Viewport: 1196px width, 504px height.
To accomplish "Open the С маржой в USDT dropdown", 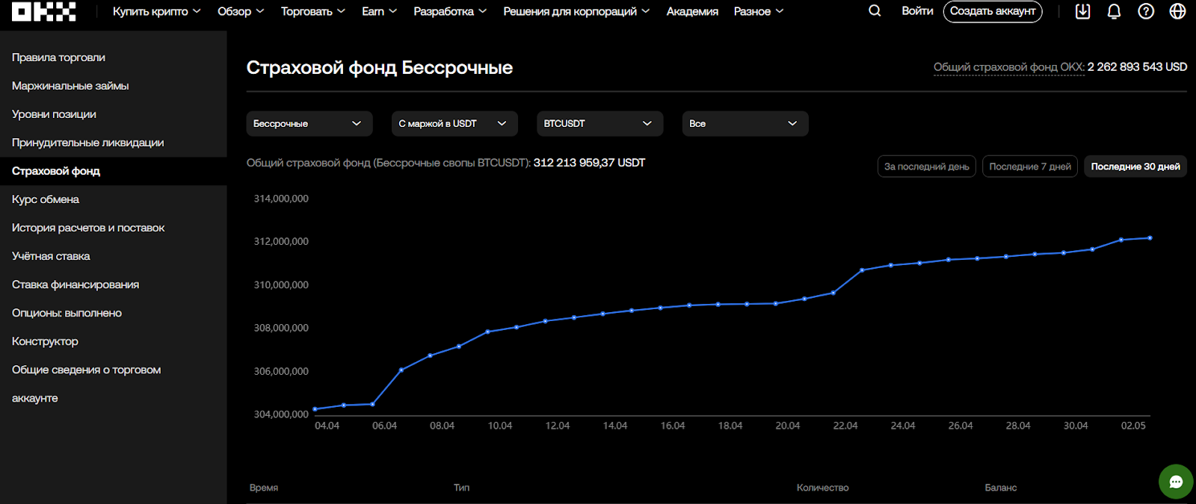I will click(x=454, y=123).
